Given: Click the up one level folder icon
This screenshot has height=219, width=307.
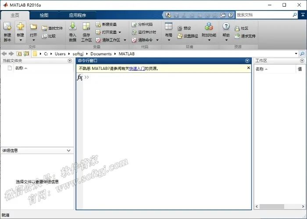Looking at the screenshot, I should (x=19, y=54).
